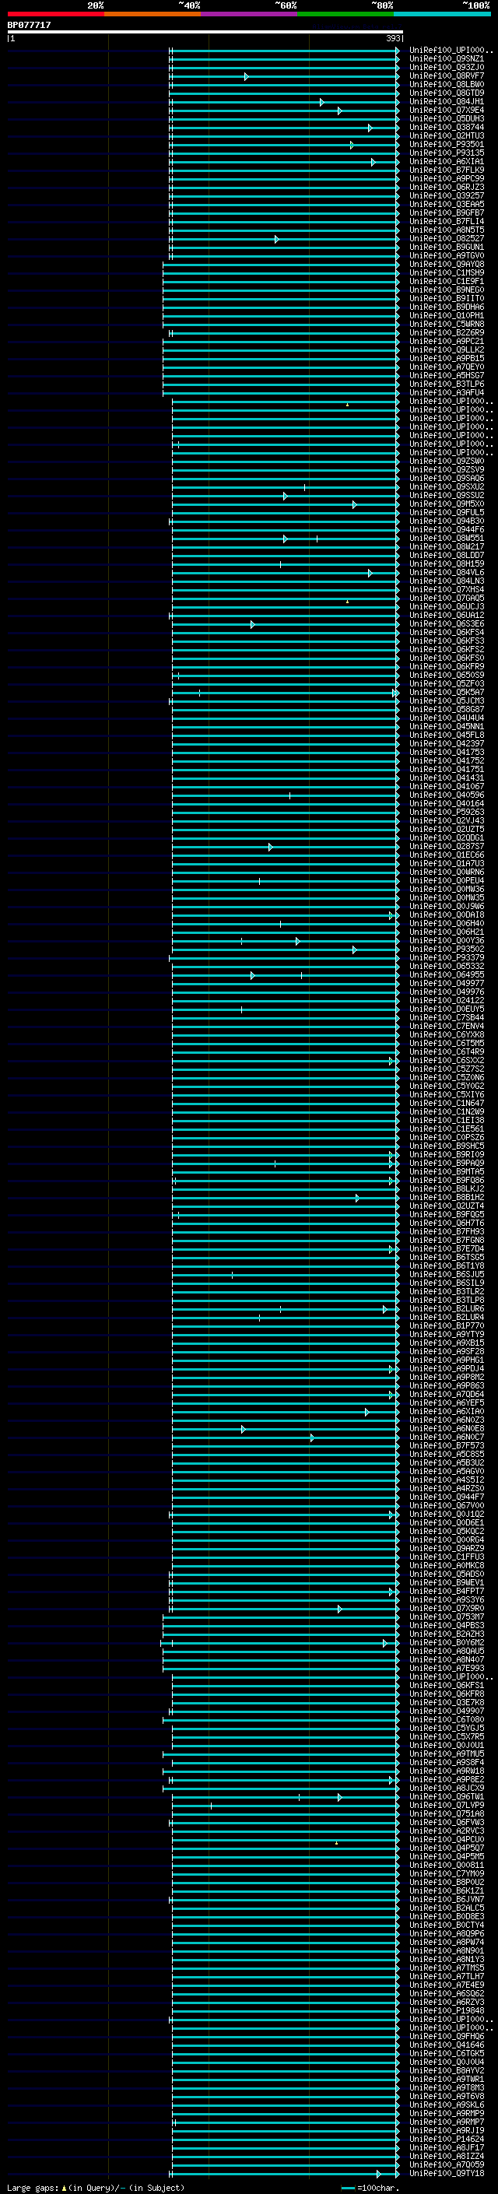Select the purple ~60% identity color band
Viewport: 498px width, 2194px height.
point(250,14)
